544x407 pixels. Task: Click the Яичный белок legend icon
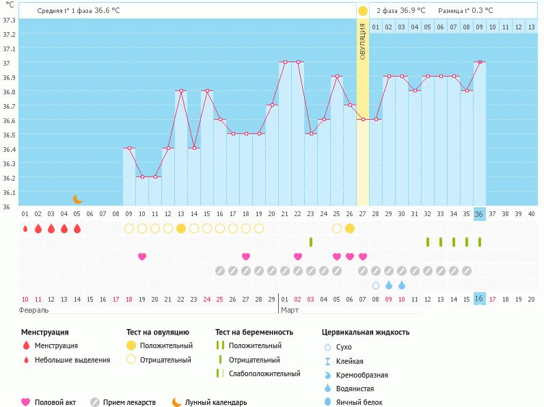click(x=327, y=402)
